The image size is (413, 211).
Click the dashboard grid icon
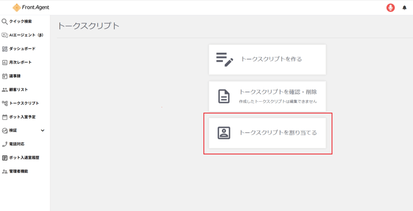click(5, 49)
